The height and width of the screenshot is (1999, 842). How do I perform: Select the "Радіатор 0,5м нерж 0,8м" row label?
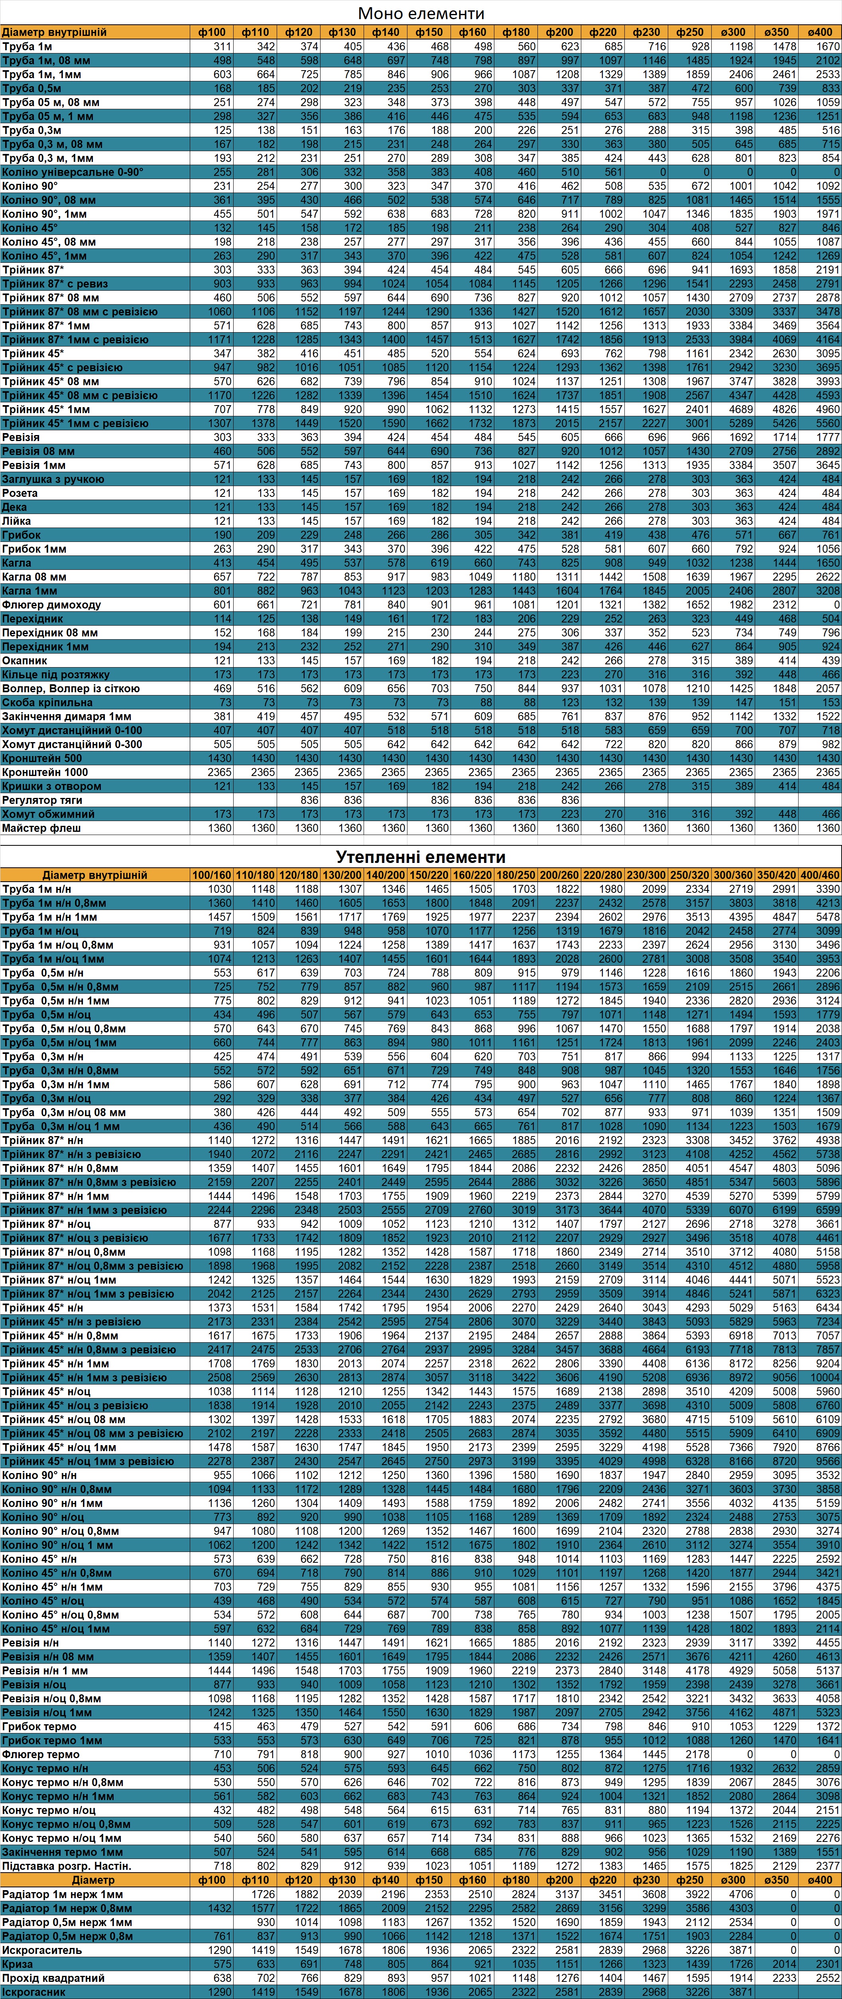pyautogui.click(x=67, y=1937)
